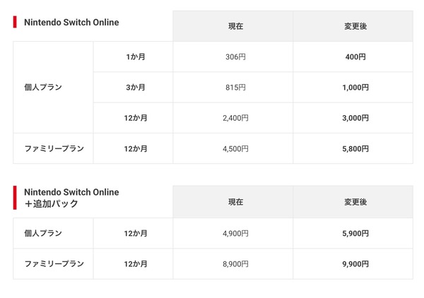Click the 306円 current price

click(235, 57)
